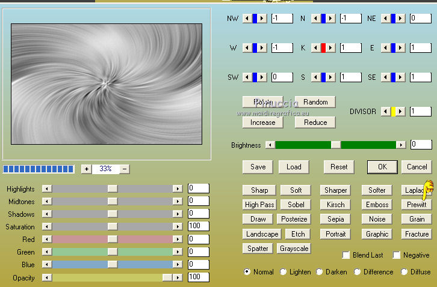Image resolution: width=437 pixels, height=287 pixels.
Task: Zoom in preview with plus button
Action: [x=87, y=169]
